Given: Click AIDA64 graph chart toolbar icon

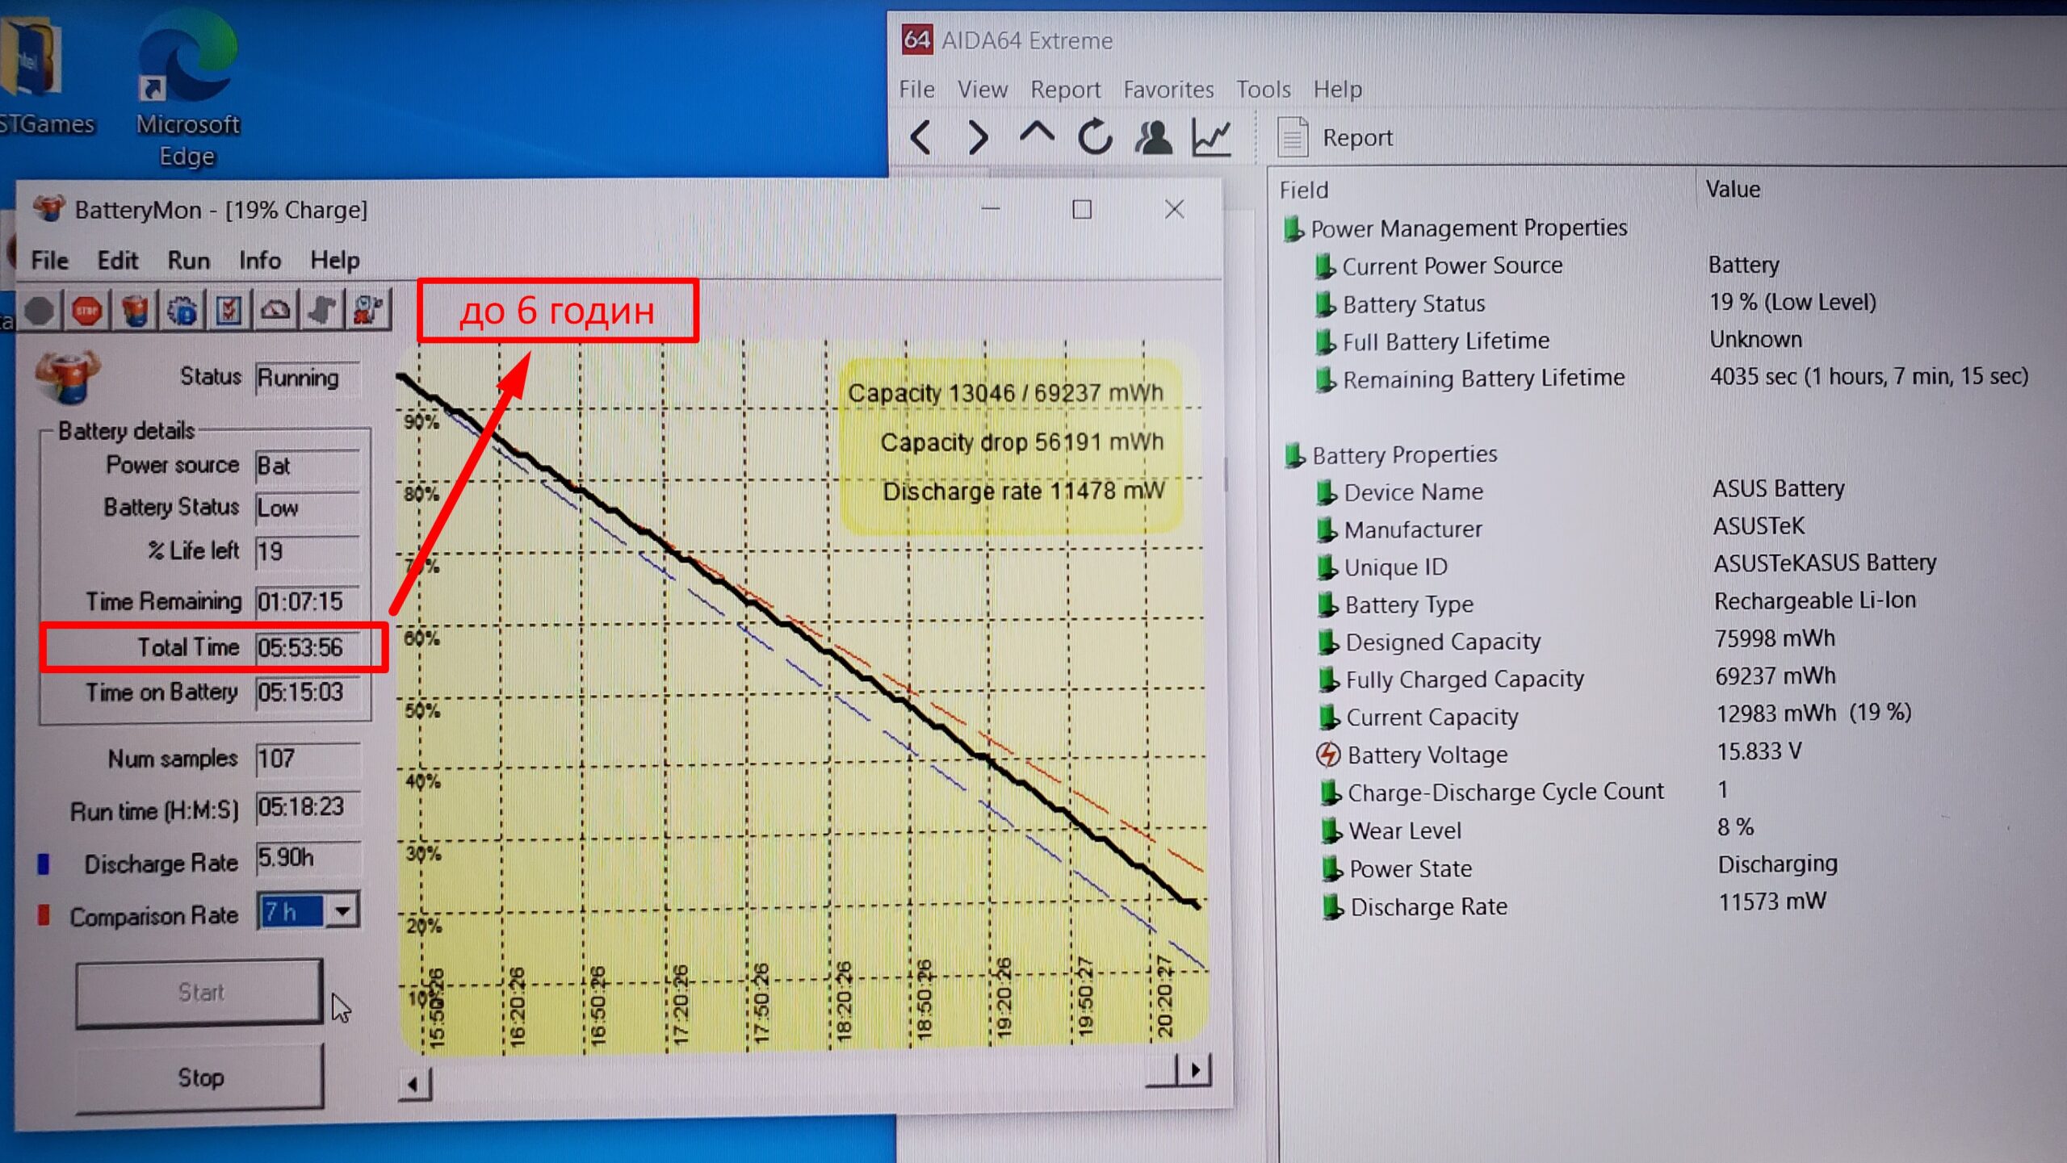Looking at the screenshot, I should tap(1211, 137).
